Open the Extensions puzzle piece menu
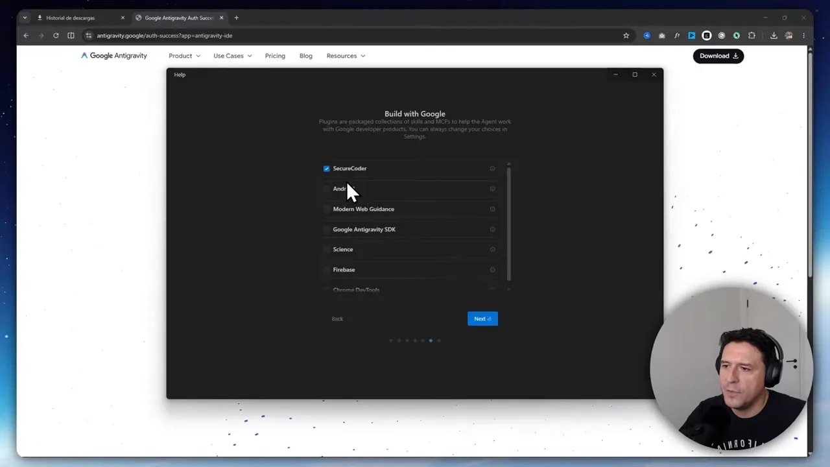The image size is (830, 467). pyautogui.click(x=752, y=36)
